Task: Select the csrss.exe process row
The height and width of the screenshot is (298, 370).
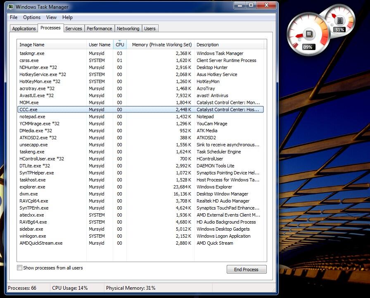Action: point(141,60)
